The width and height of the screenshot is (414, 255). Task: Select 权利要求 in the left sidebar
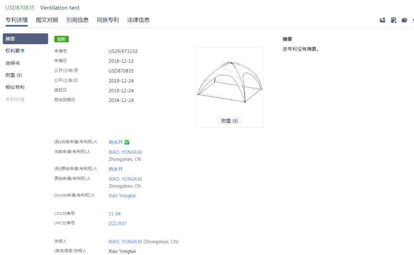(x=15, y=51)
